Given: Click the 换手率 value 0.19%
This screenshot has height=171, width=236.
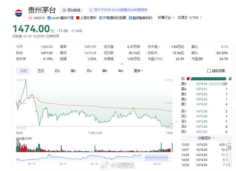Looking at the screenshot, I should click(48, 59).
